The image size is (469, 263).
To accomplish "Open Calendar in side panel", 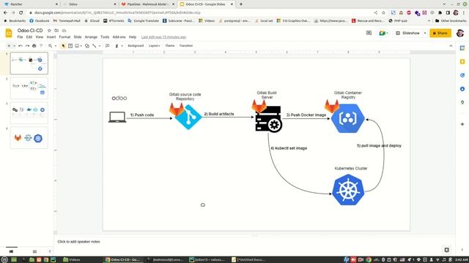I will (462, 48).
